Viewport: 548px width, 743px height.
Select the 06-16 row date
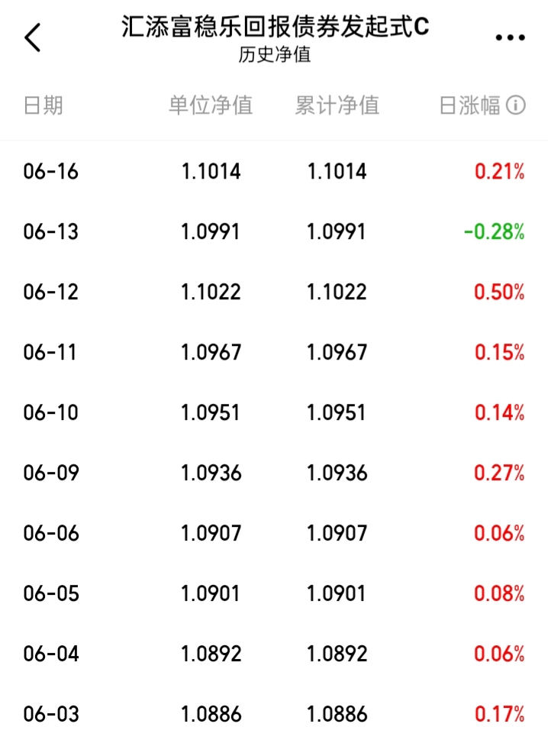pos(50,172)
